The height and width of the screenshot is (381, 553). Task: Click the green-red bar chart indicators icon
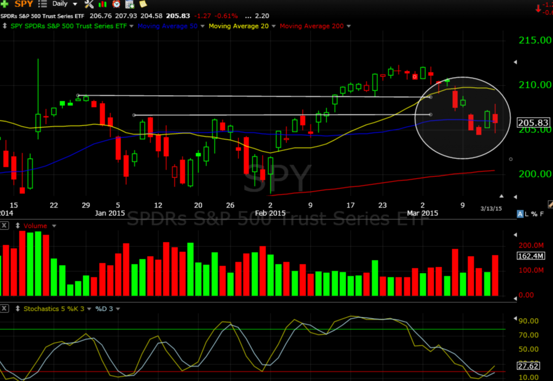(103, 4)
